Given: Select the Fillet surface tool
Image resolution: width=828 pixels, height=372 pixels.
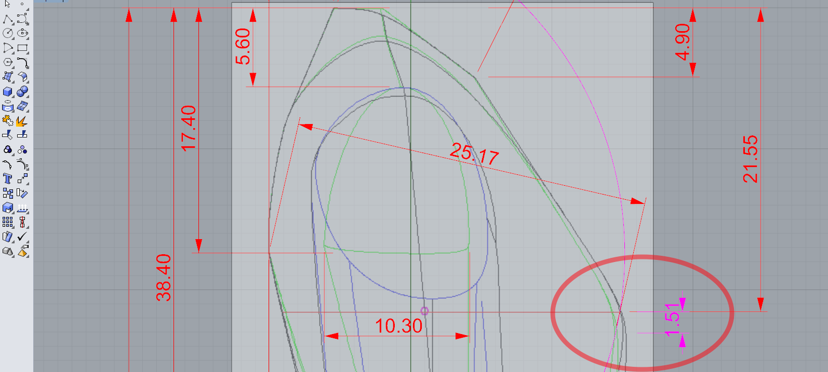Looking at the screenshot, I should tap(22, 77).
